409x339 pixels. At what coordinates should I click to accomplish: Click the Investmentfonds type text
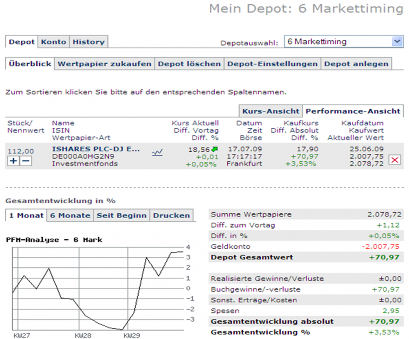point(85,163)
